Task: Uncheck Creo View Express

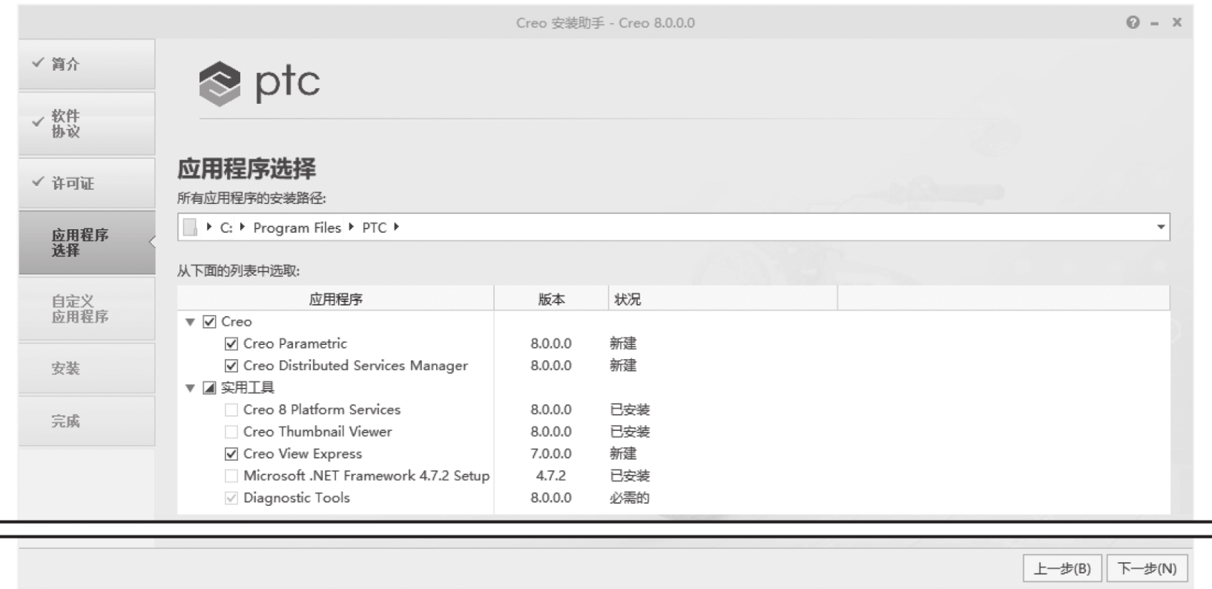Action: pos(231,454)
